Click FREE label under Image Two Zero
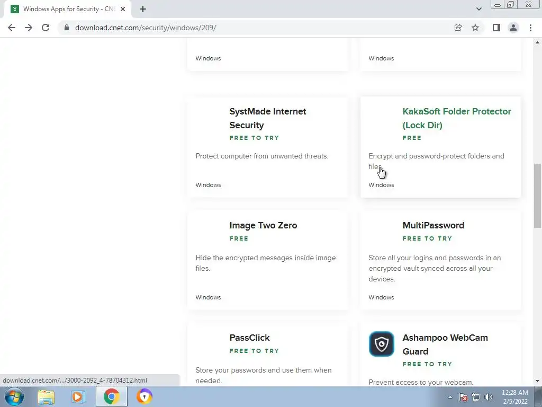Image resolution: width=542 pixels, height=407 pixels. pyautogui.click(x=239, y=238)
